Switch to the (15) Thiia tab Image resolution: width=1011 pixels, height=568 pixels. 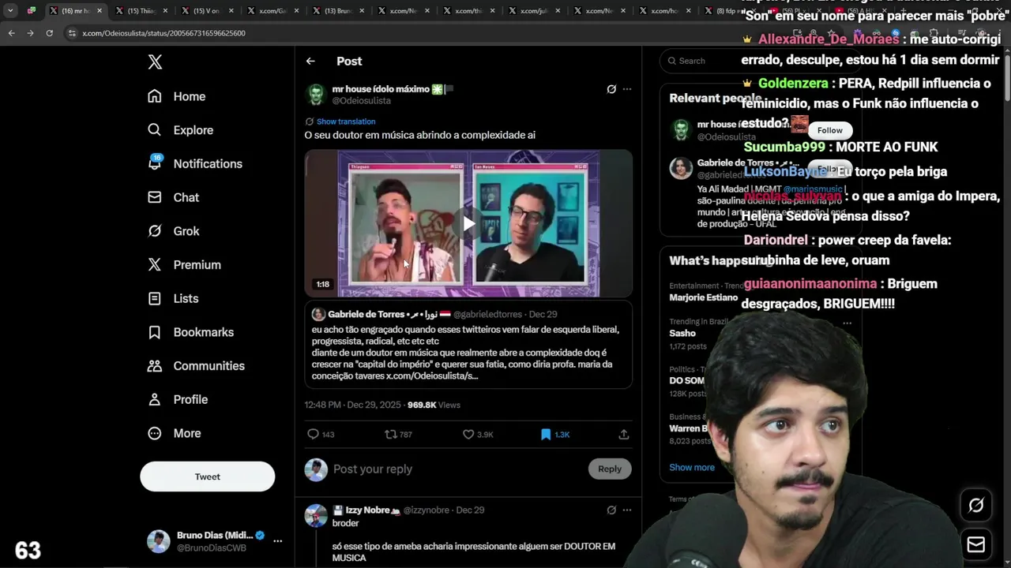(x=141, y=11)
